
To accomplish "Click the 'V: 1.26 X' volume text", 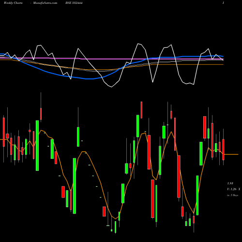I will (234, 189).
